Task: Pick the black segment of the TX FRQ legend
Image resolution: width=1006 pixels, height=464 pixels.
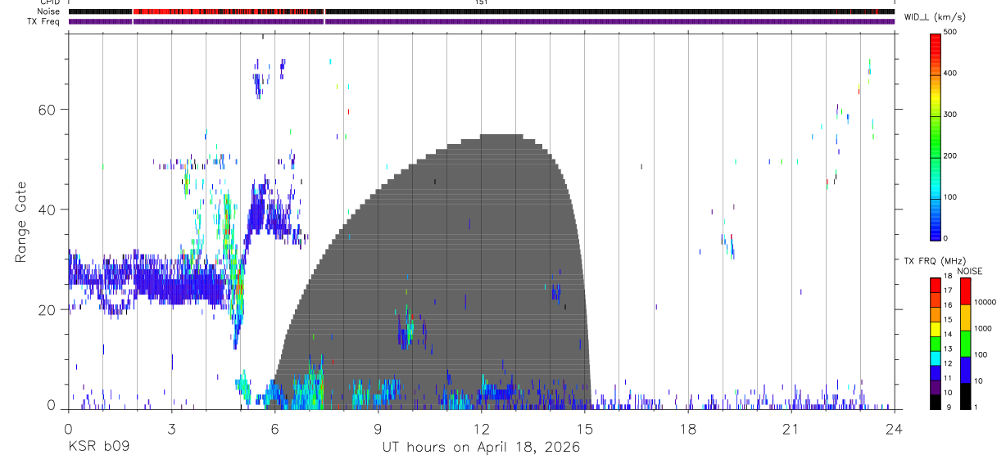Action: [936, 403]
